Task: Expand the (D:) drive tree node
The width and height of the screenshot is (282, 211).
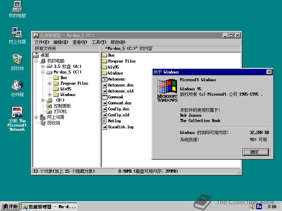Action: (x=43, y=100)
